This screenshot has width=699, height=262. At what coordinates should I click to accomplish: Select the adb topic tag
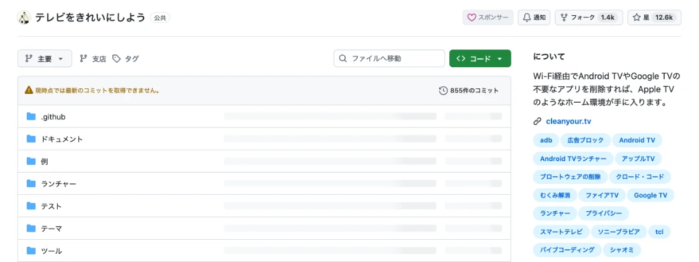546,140
